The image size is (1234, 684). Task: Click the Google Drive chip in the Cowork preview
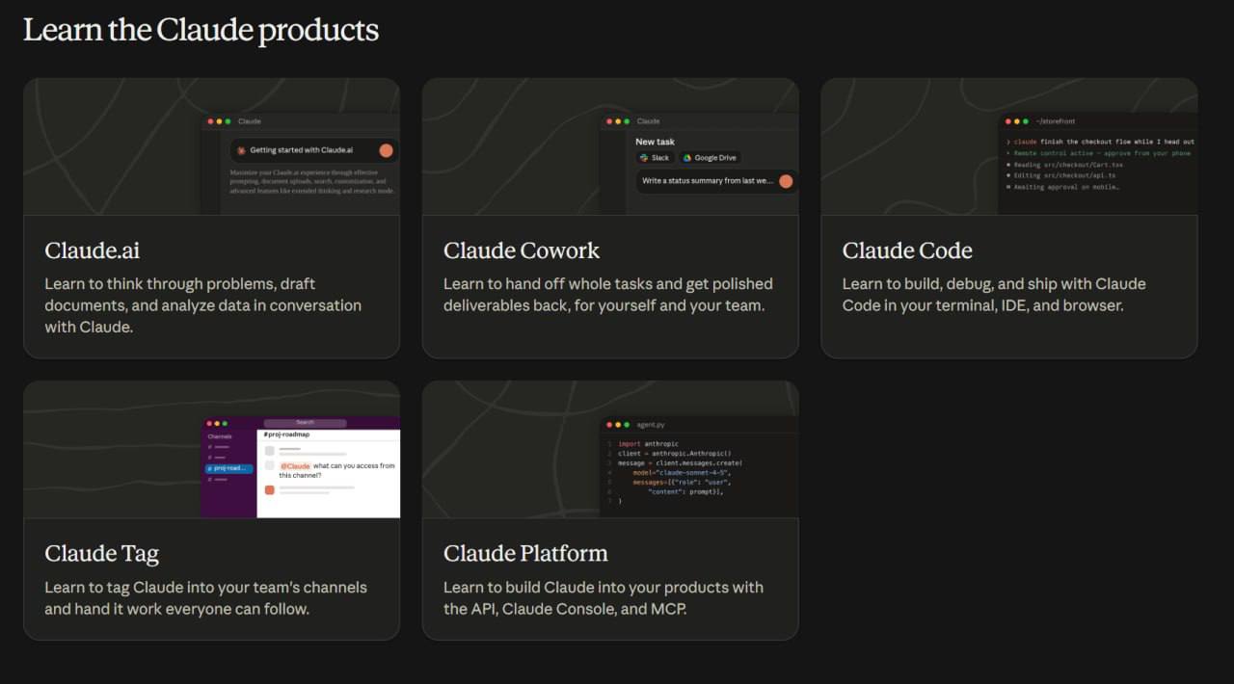(x=710, y=158)
